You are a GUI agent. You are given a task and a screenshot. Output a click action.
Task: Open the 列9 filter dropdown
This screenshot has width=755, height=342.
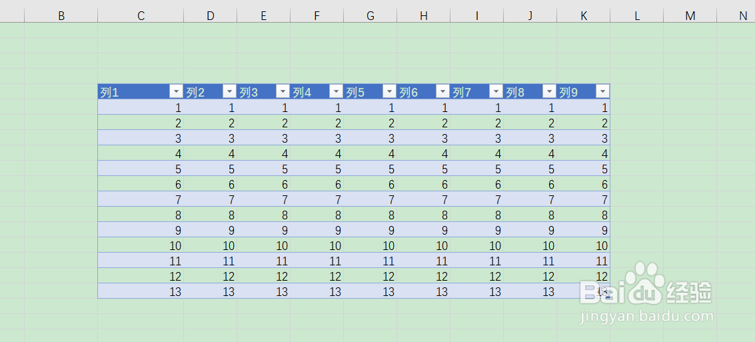pyautogui.click(x=603, y=91)
